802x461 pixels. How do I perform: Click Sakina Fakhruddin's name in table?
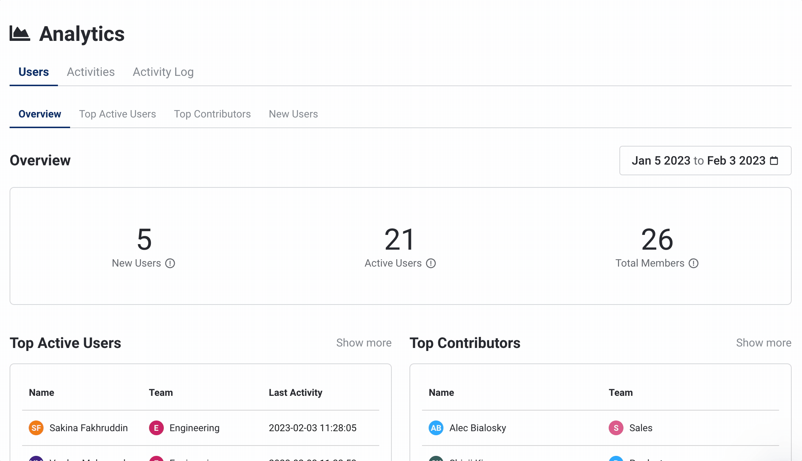[x=89, y=428]
